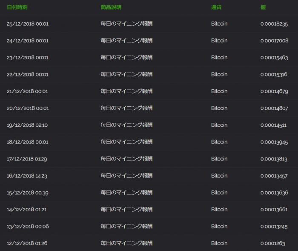Click Bitcoin in the 19/12/2018 row
Image resolution: width=298 pixels, height=251 pixels.
tap(219, 125)
